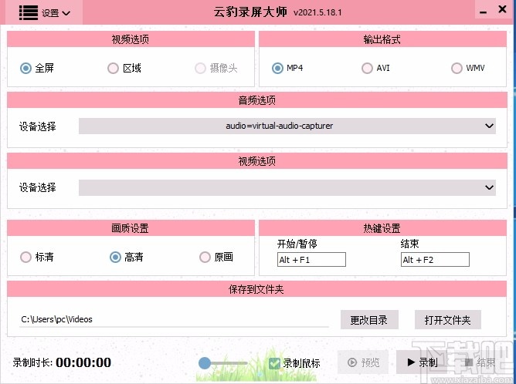
Task: Toggle the 录制鼠标 record mouse checkbox
Action: click(274, 363)
